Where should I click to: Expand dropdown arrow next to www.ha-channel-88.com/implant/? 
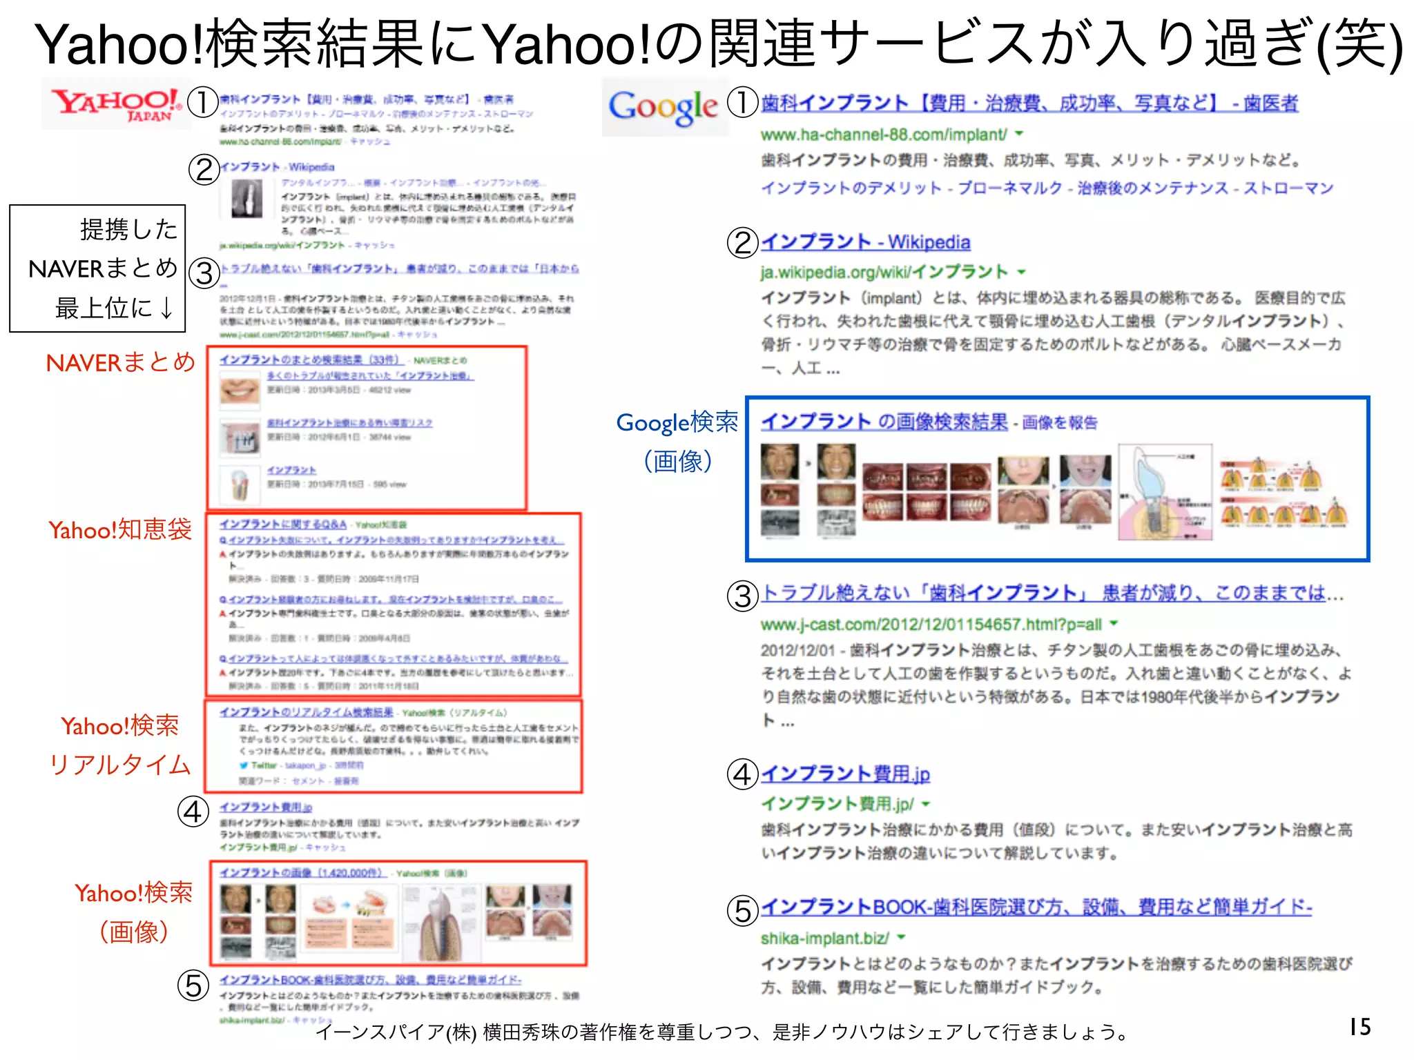[1019, 134]
